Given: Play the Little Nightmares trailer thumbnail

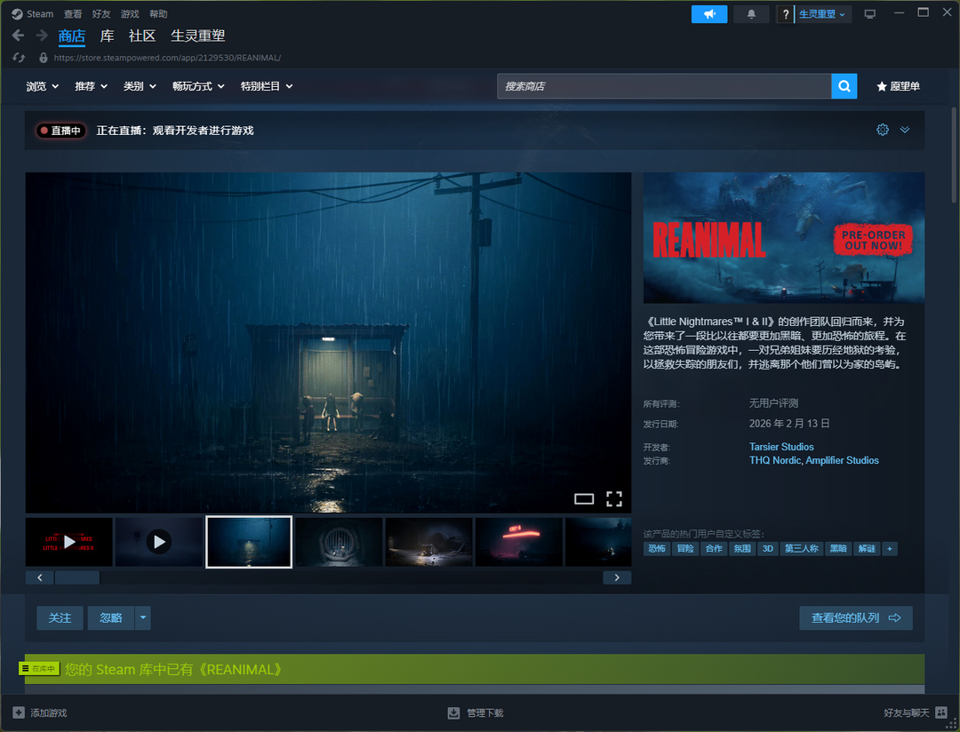Looking at the screenshot, I should (x=69, y=542).
